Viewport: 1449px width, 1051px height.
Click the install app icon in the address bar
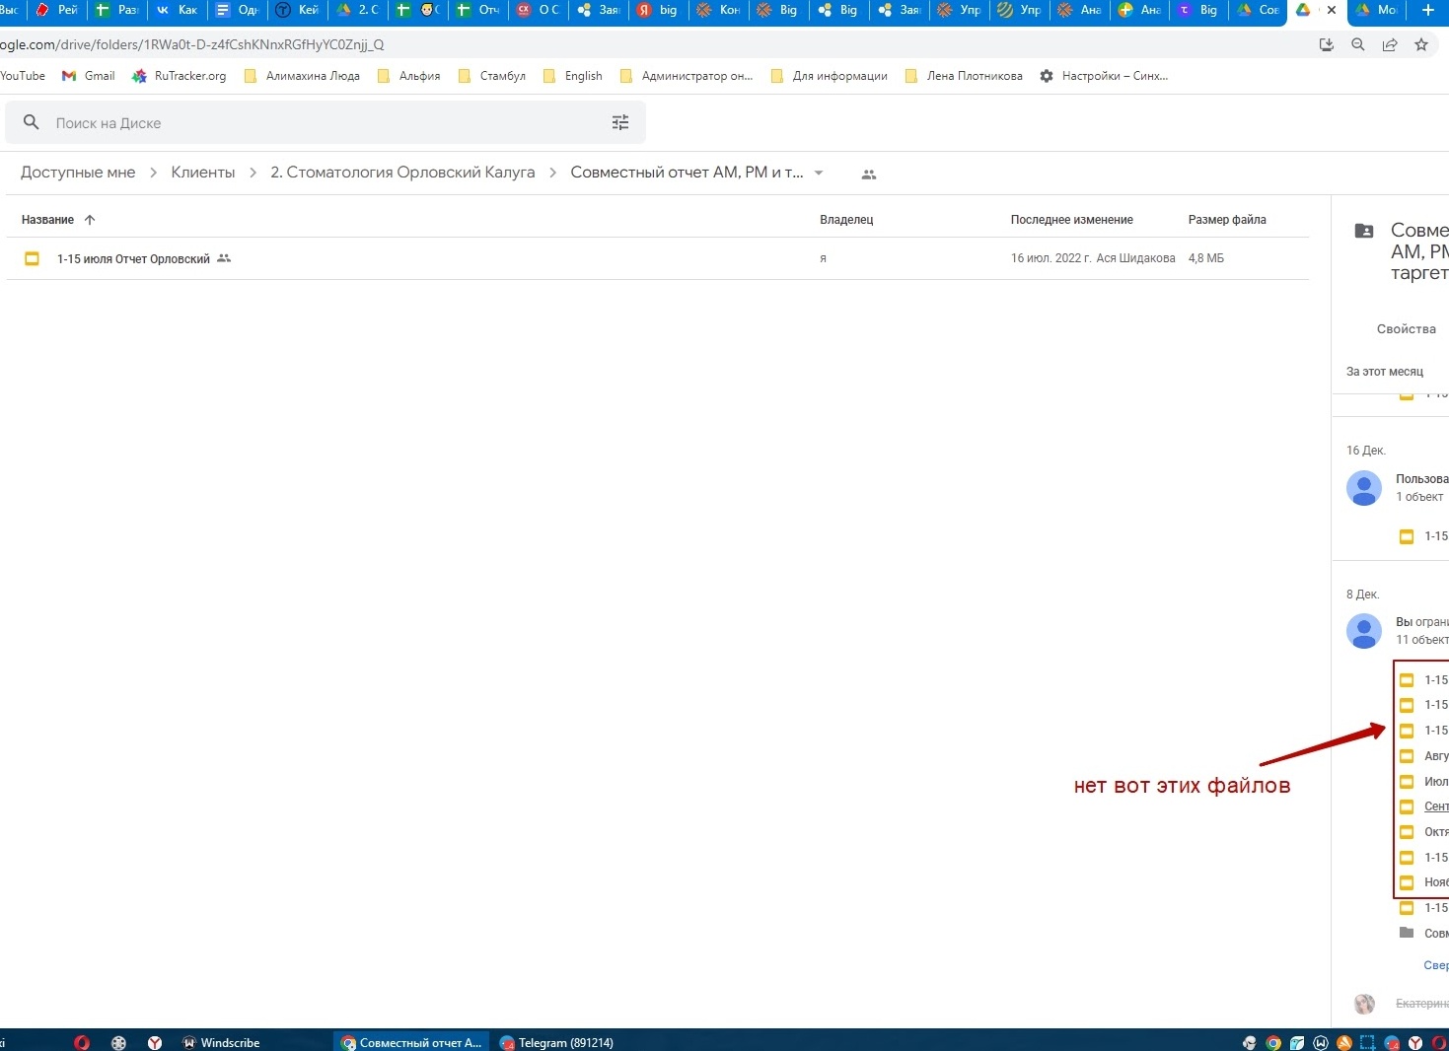(1327, 44)
